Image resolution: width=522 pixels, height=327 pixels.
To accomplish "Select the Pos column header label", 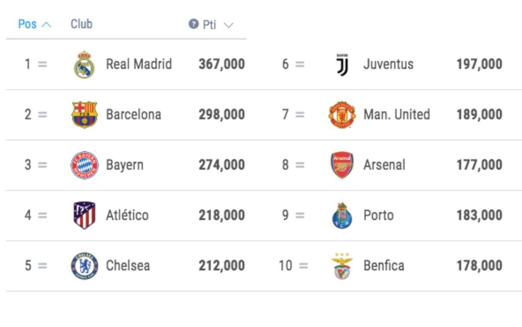I will (x=27, y=24).
